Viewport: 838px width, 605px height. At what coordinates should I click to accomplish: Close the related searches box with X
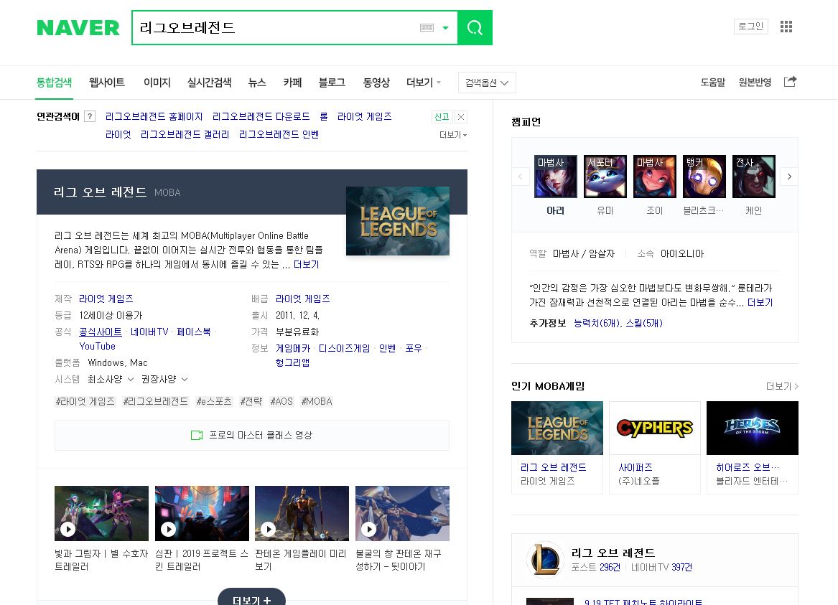click(461, 117)
